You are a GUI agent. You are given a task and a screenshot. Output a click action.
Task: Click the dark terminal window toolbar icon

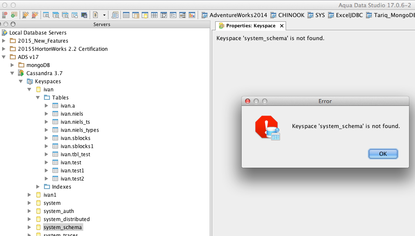84,15
